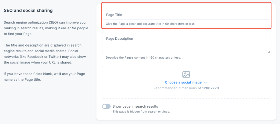The width and height of the screenshot is (280, 124).
Task: Click the 60 characters title hint text
Action: point(151,24)
